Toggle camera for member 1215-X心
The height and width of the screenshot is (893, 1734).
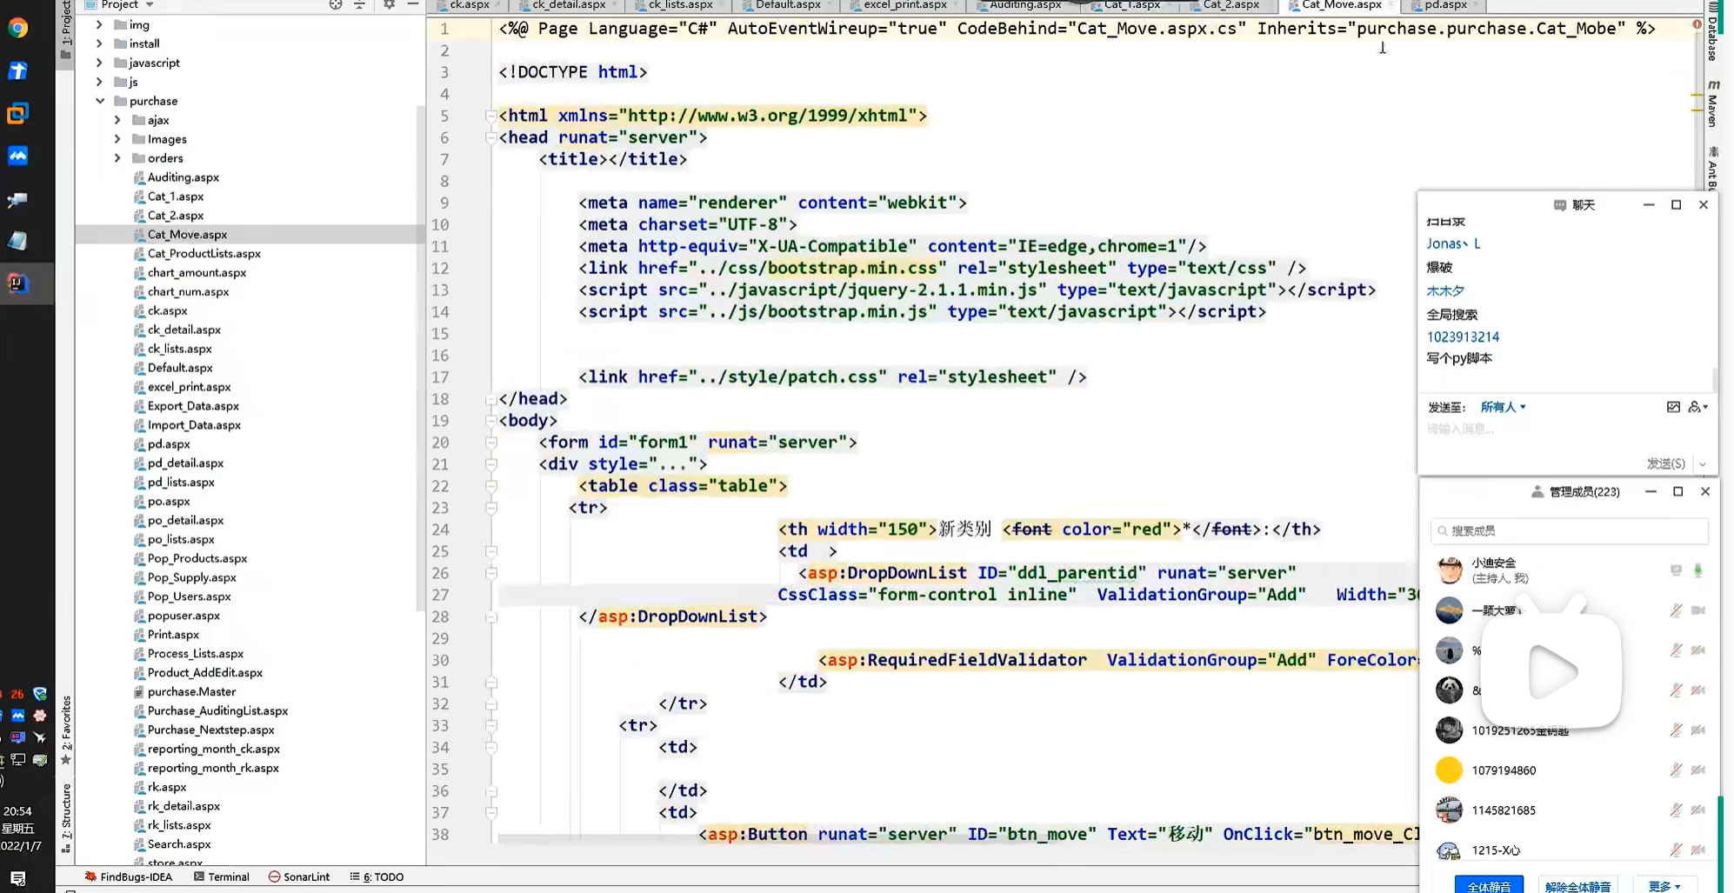(1698, 850)
